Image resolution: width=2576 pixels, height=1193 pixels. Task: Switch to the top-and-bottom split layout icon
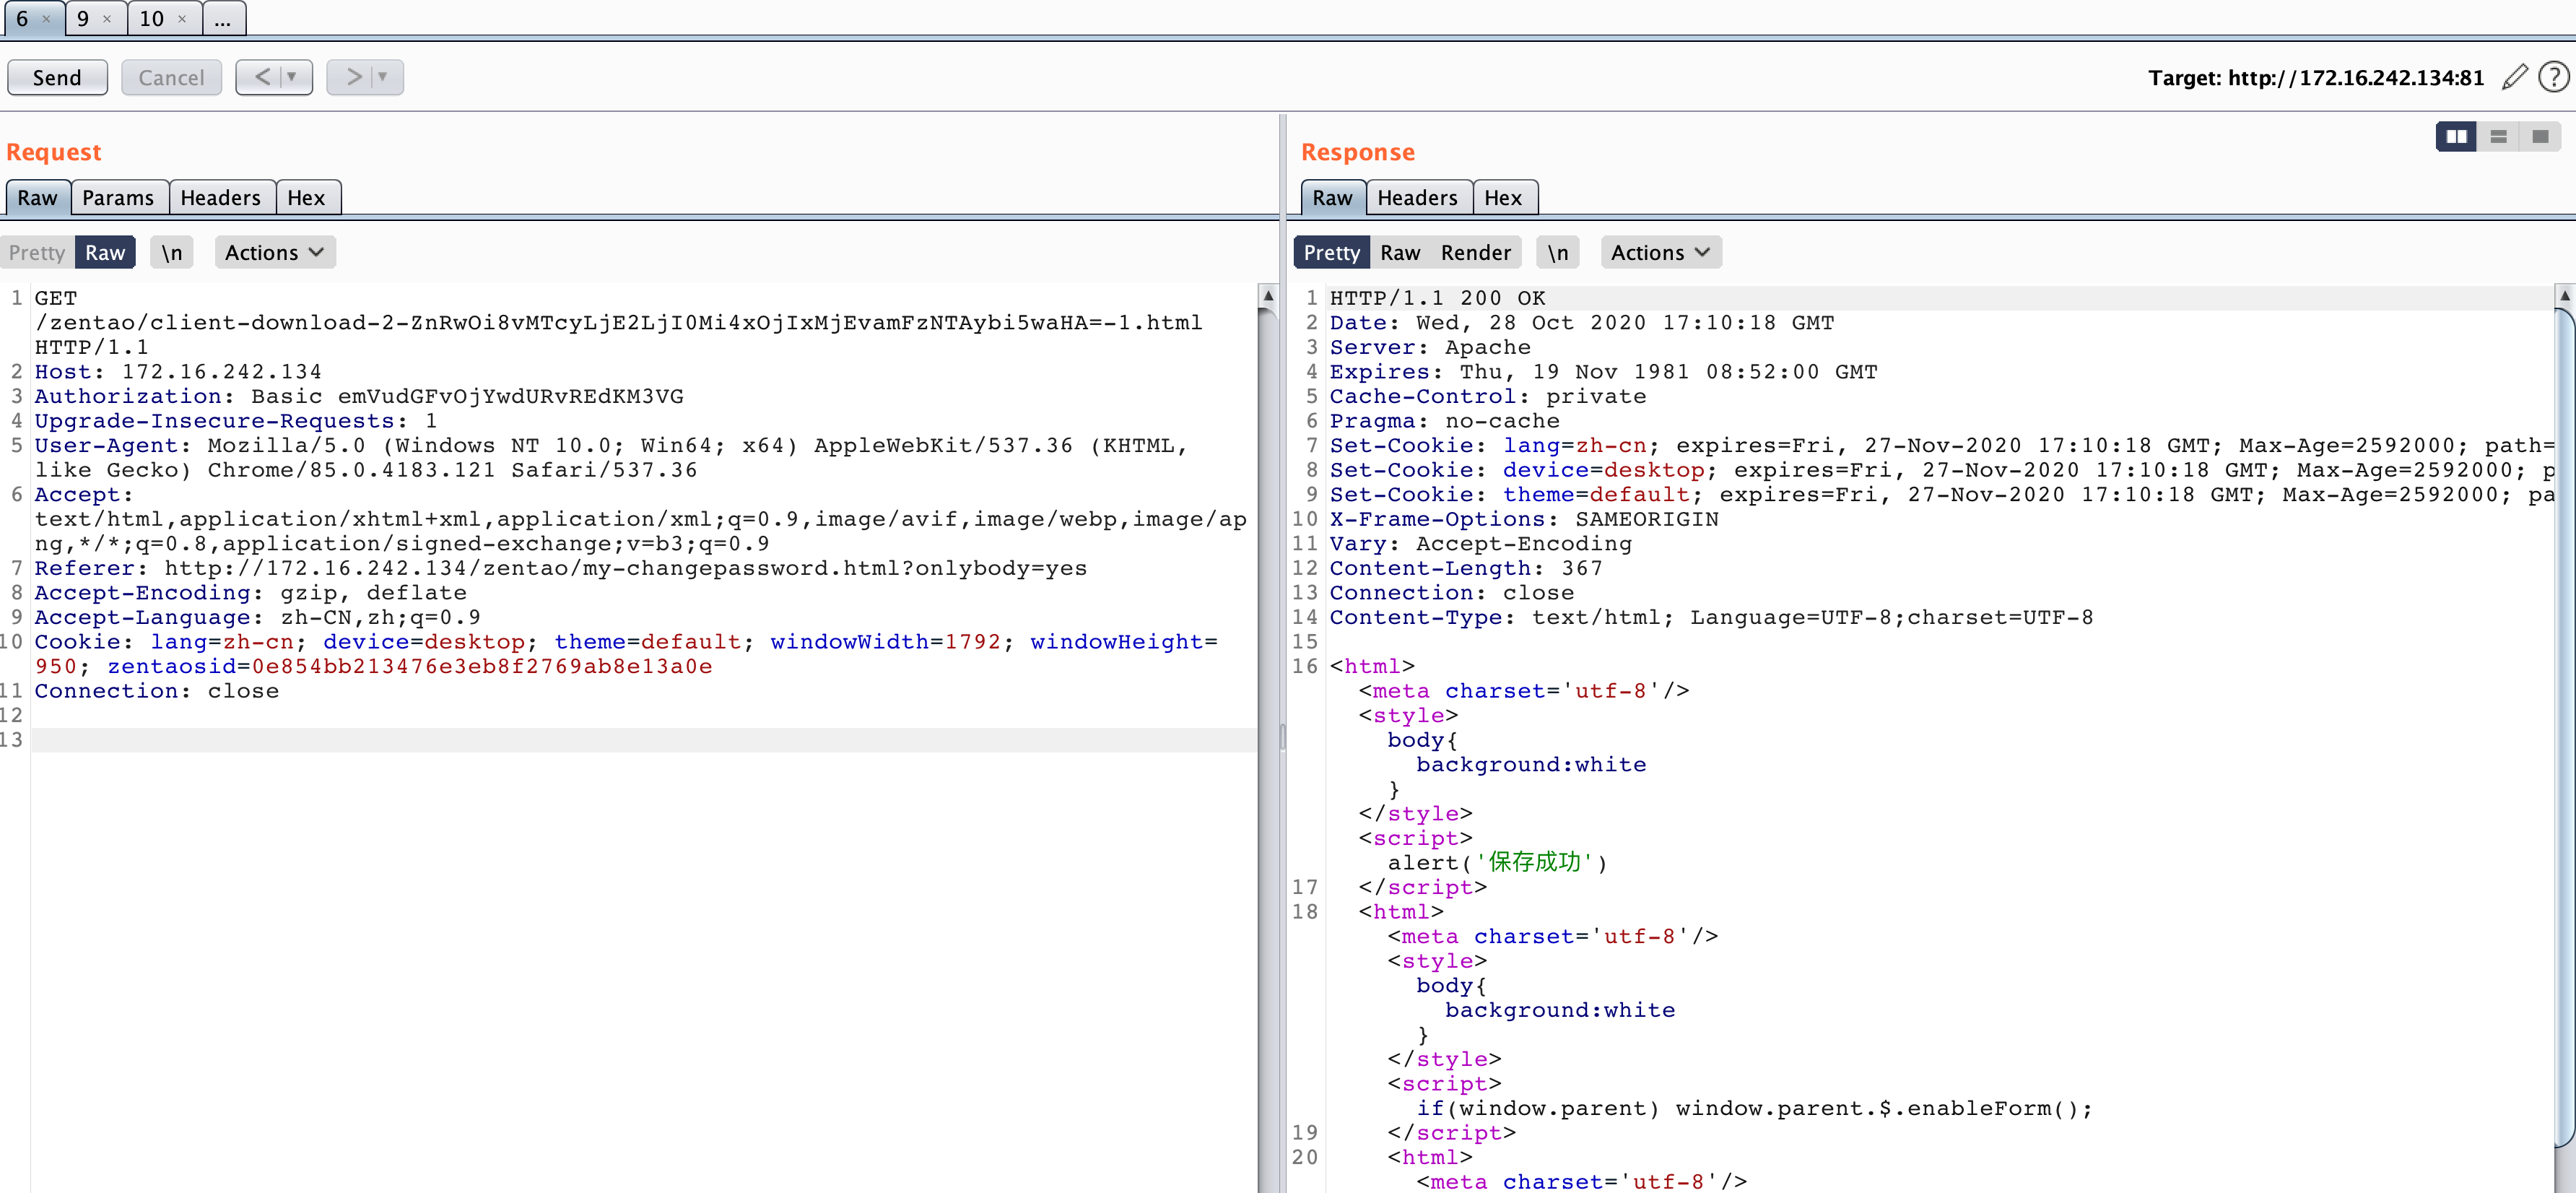click(2498, 136)
